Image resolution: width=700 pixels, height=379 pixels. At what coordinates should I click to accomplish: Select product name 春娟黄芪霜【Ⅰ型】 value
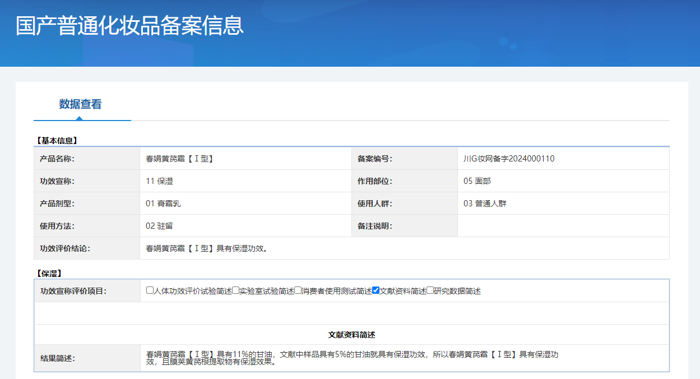[180, 159]
